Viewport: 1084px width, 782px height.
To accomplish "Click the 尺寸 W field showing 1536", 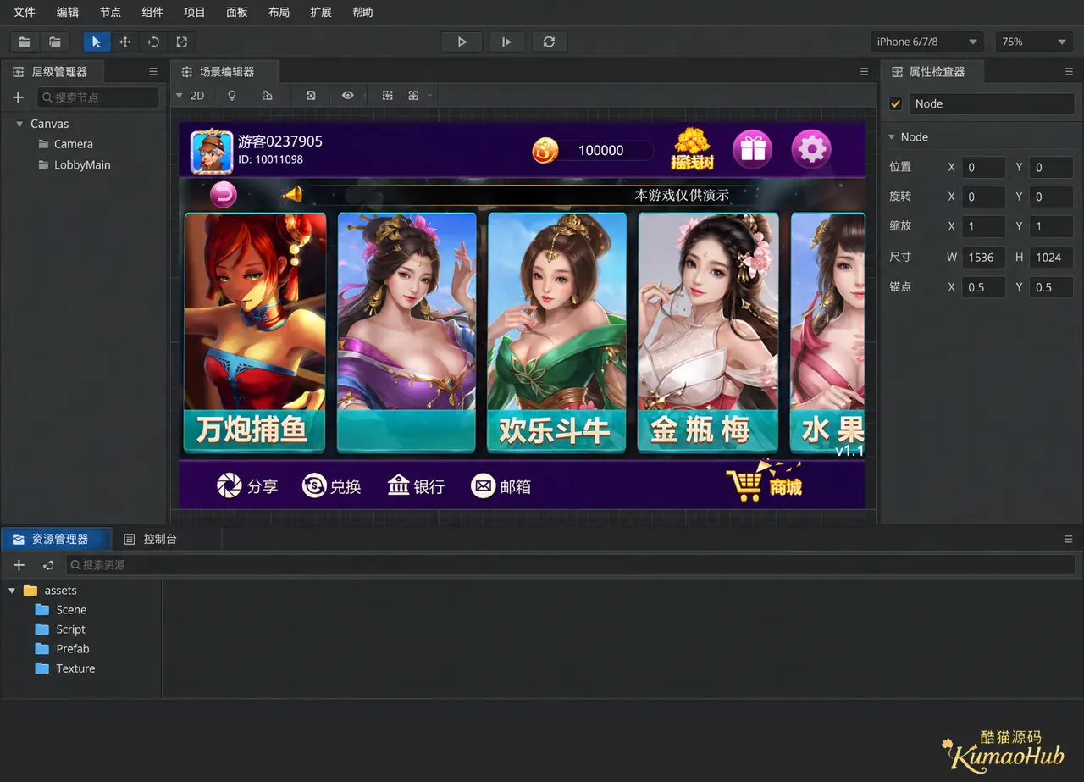I will pyautogui.click(x=983, y=258).
